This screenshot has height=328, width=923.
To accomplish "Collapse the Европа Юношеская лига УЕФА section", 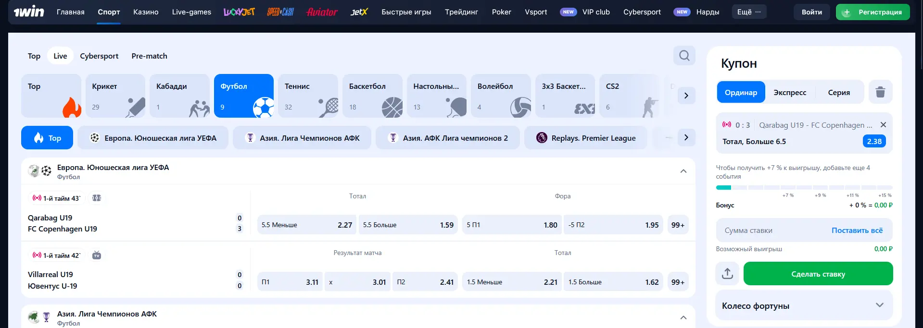I will [x=683, y=171].
